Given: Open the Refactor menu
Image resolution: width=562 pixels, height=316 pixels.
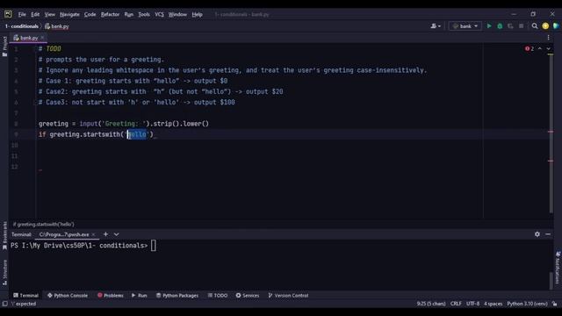Looking at the screenshot, I should [x=110, y=14].
